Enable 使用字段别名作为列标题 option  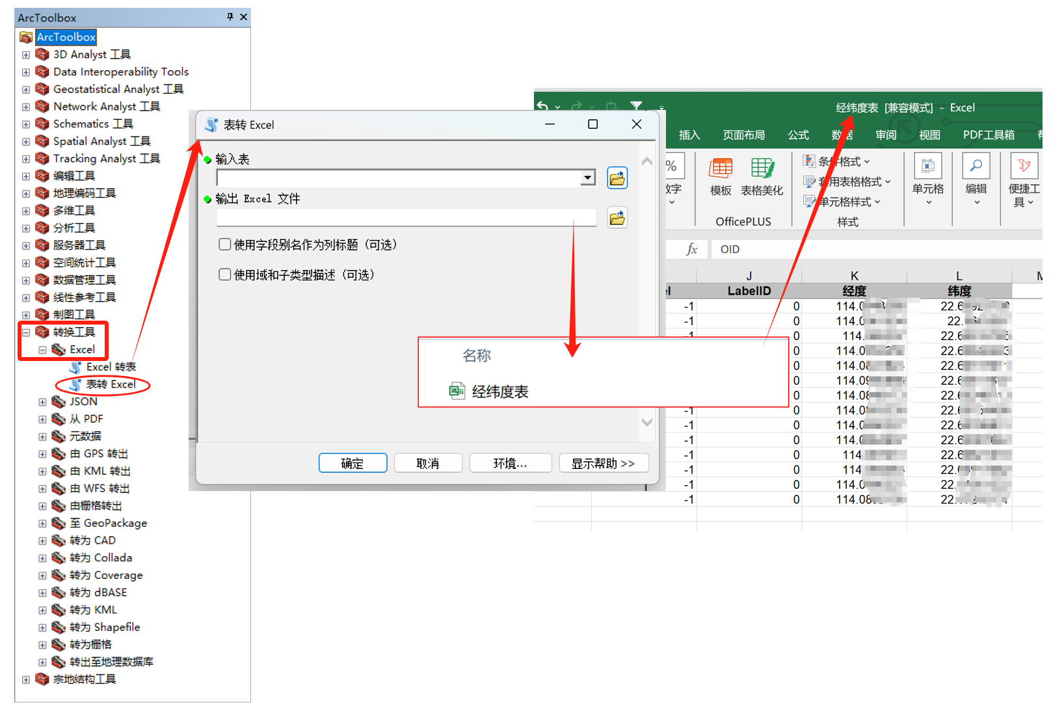225,245
